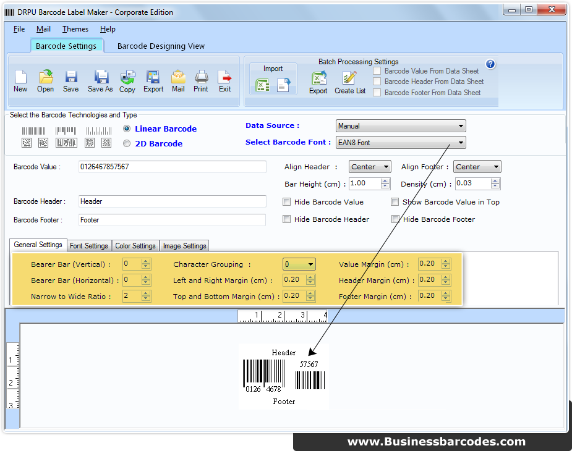Image resolution: width=572 pixels, height=451 pixels.
Task: Click the batch processing Export icon
Action: coord(319,78)
